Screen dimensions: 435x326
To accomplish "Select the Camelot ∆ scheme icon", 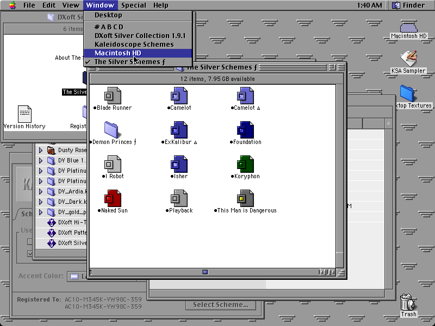I will pos(245,96).
